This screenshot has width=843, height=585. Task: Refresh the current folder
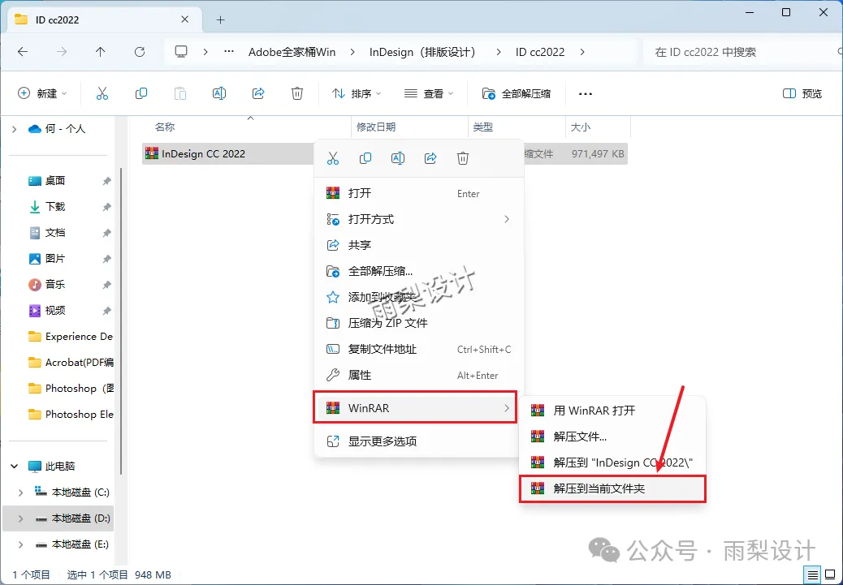tap(140, 52)
